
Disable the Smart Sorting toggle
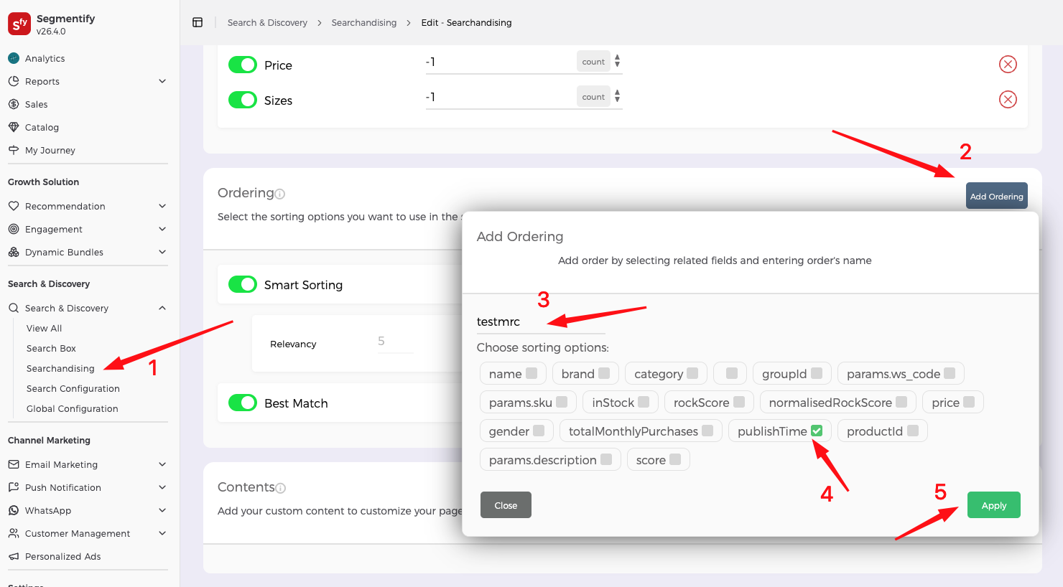click(243, 285)
